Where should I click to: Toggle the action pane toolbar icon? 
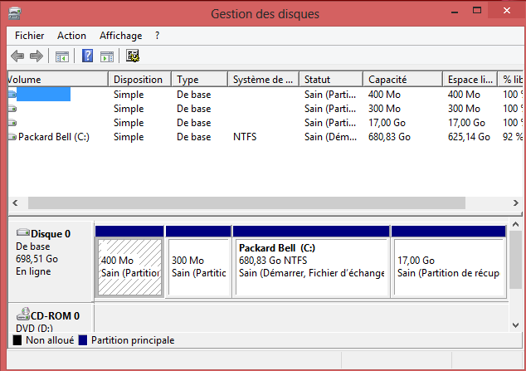(x=107, y=56)
